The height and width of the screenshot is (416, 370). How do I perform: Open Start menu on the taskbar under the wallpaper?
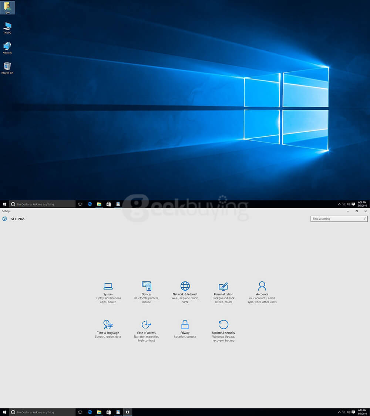tap(4, 204)
